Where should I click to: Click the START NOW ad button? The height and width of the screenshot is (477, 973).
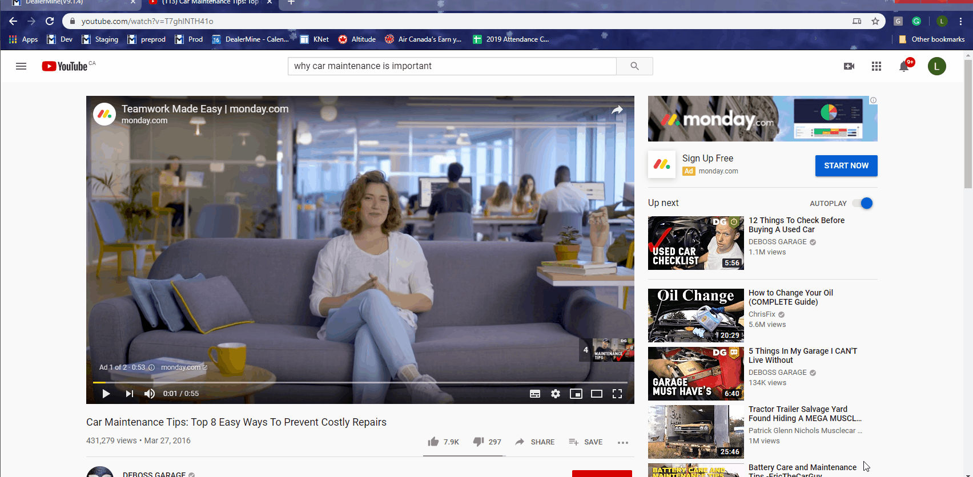click(846, 165)
